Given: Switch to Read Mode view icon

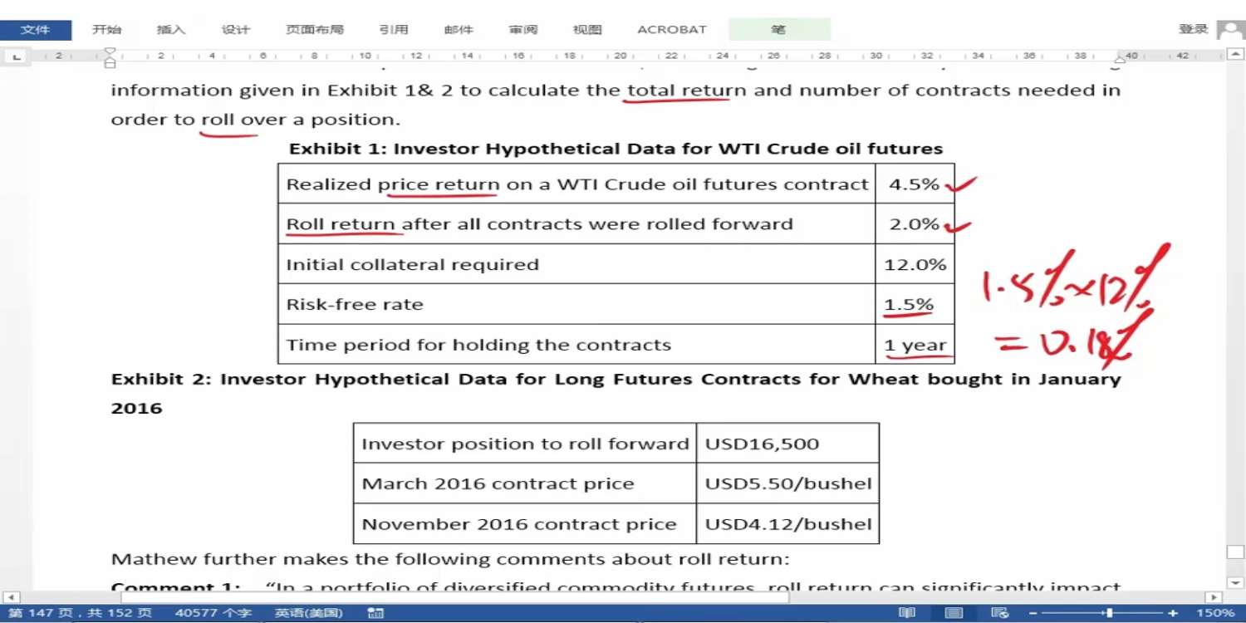Looking at the screenshot, I should 907,613.
